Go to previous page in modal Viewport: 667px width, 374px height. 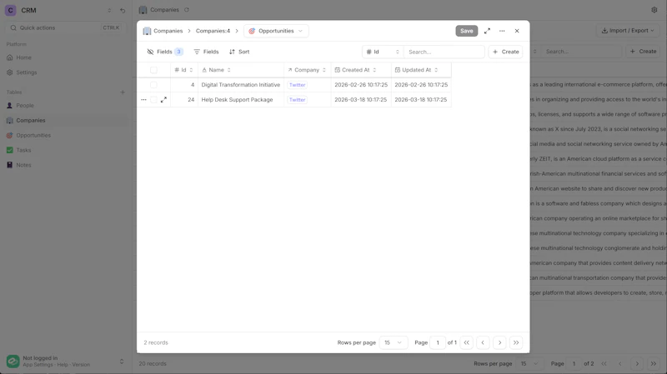click(x=483, y=342)
